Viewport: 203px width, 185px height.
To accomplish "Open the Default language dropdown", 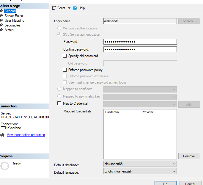I will (174, 171).
